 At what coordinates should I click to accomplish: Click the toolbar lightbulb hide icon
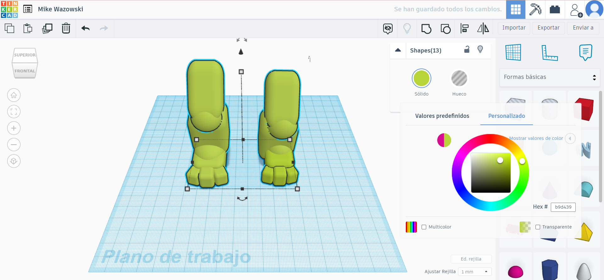pos(407,29)
